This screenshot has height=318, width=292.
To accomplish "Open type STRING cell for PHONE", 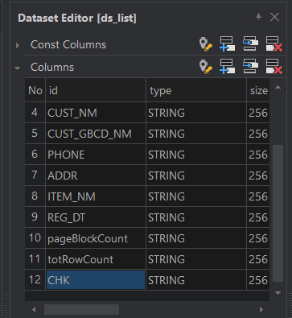I will pos(196,155).
